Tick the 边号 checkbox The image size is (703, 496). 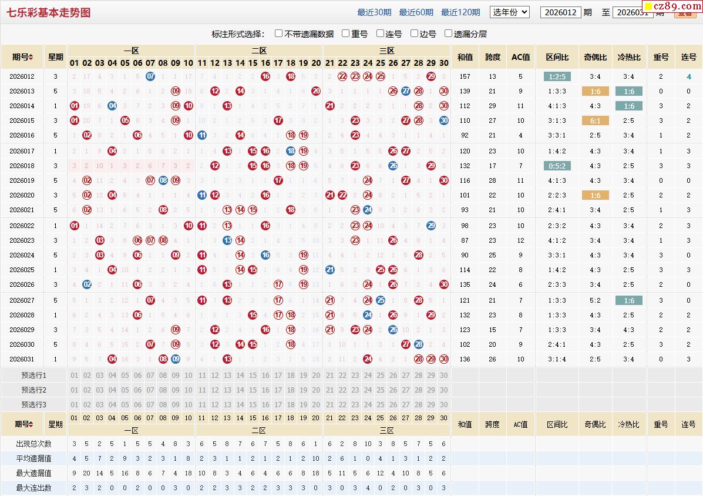pyautogui.click(x=415, y=33)
